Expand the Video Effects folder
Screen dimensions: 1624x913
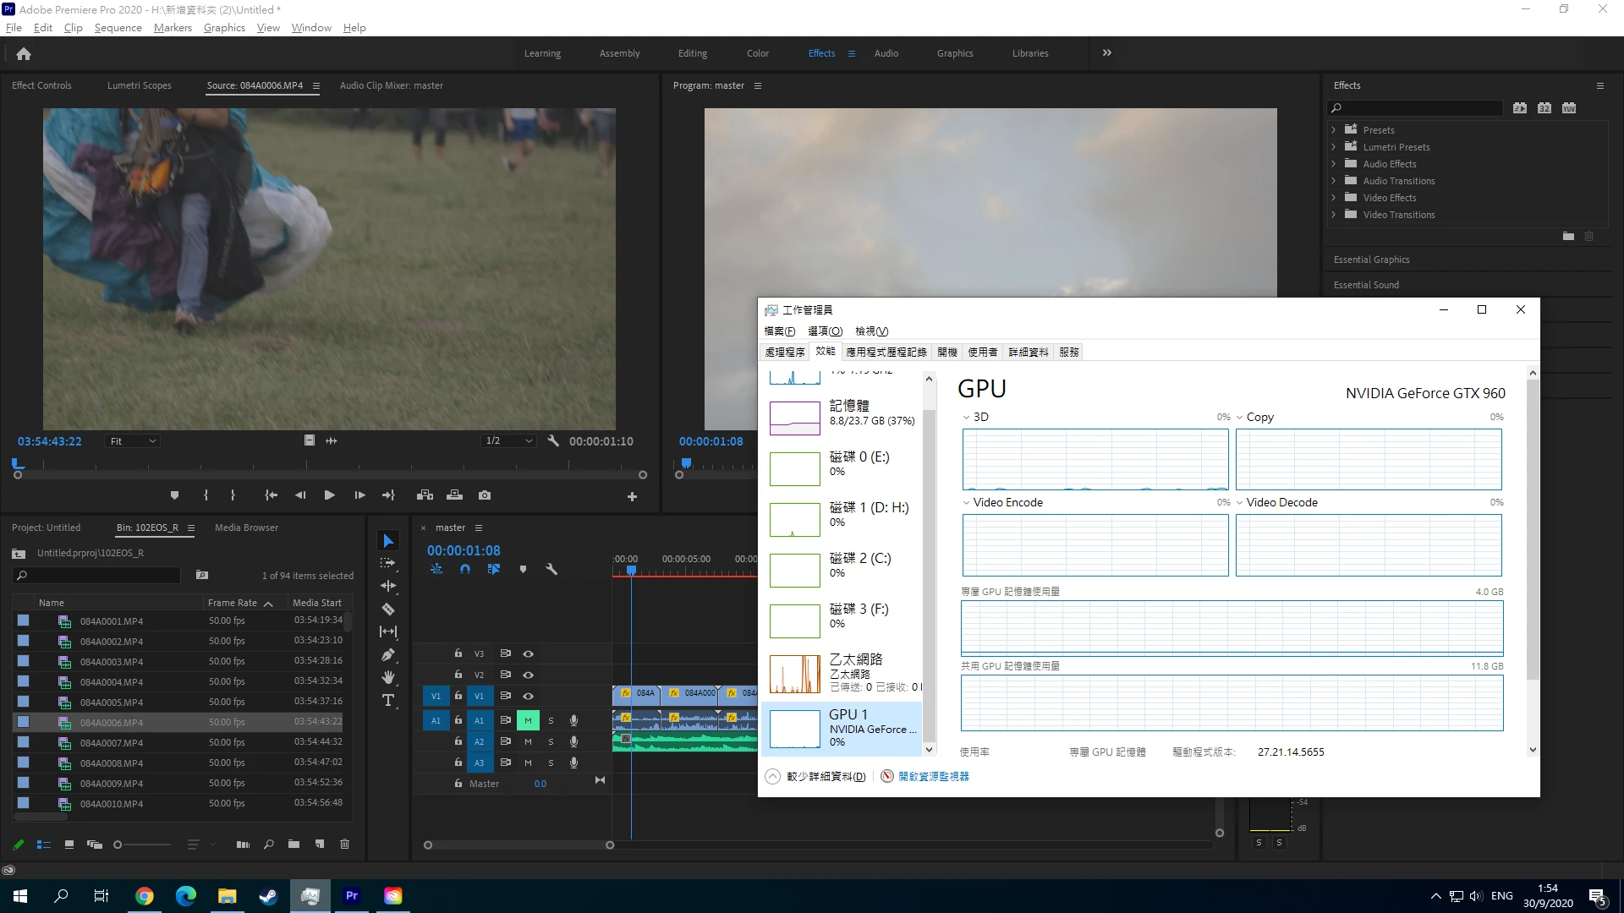[1335, 197]
